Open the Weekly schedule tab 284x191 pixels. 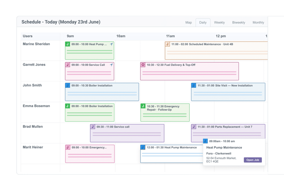click(x=219, y=22)
